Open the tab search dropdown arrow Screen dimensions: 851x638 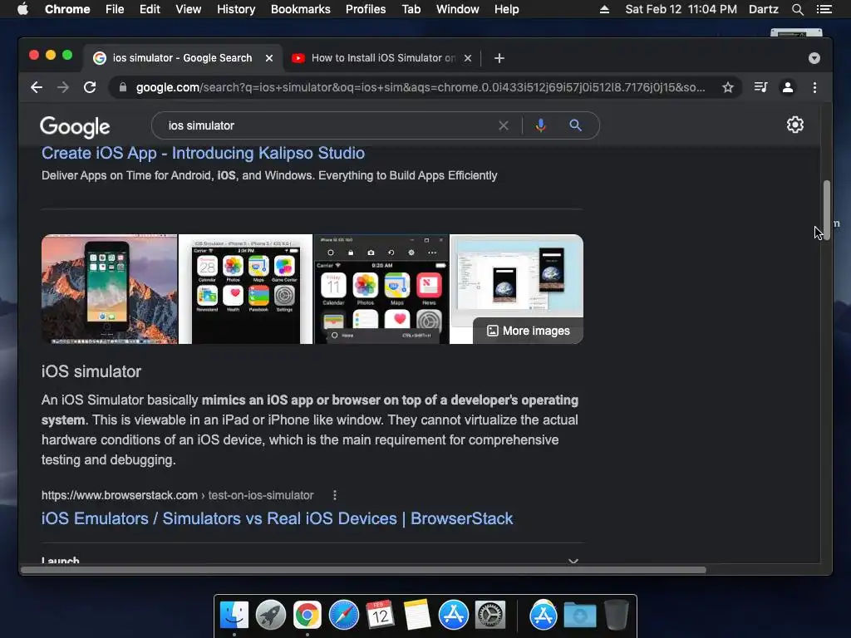tap(814, 58)
